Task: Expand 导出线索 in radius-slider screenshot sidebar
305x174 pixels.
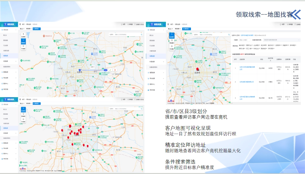Action: click(9, 78)
